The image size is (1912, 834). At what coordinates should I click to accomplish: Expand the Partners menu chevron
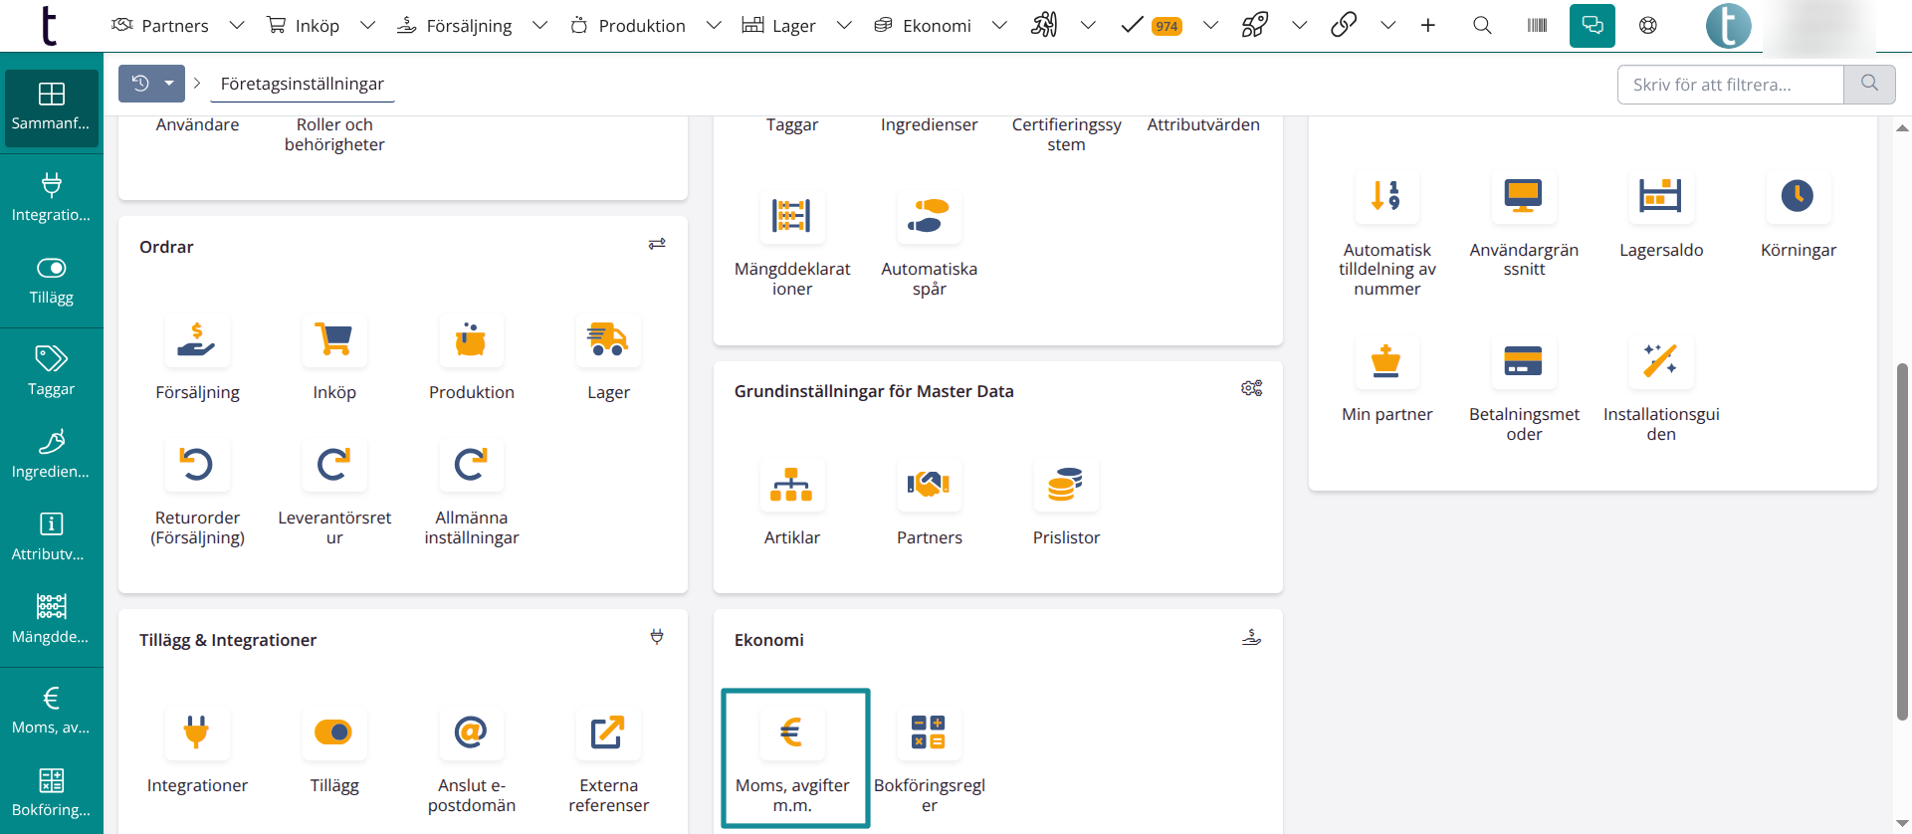[x=237, y=26]
